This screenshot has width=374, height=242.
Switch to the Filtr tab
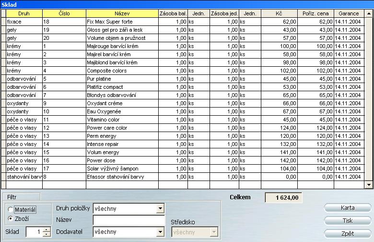click(12, 197)
